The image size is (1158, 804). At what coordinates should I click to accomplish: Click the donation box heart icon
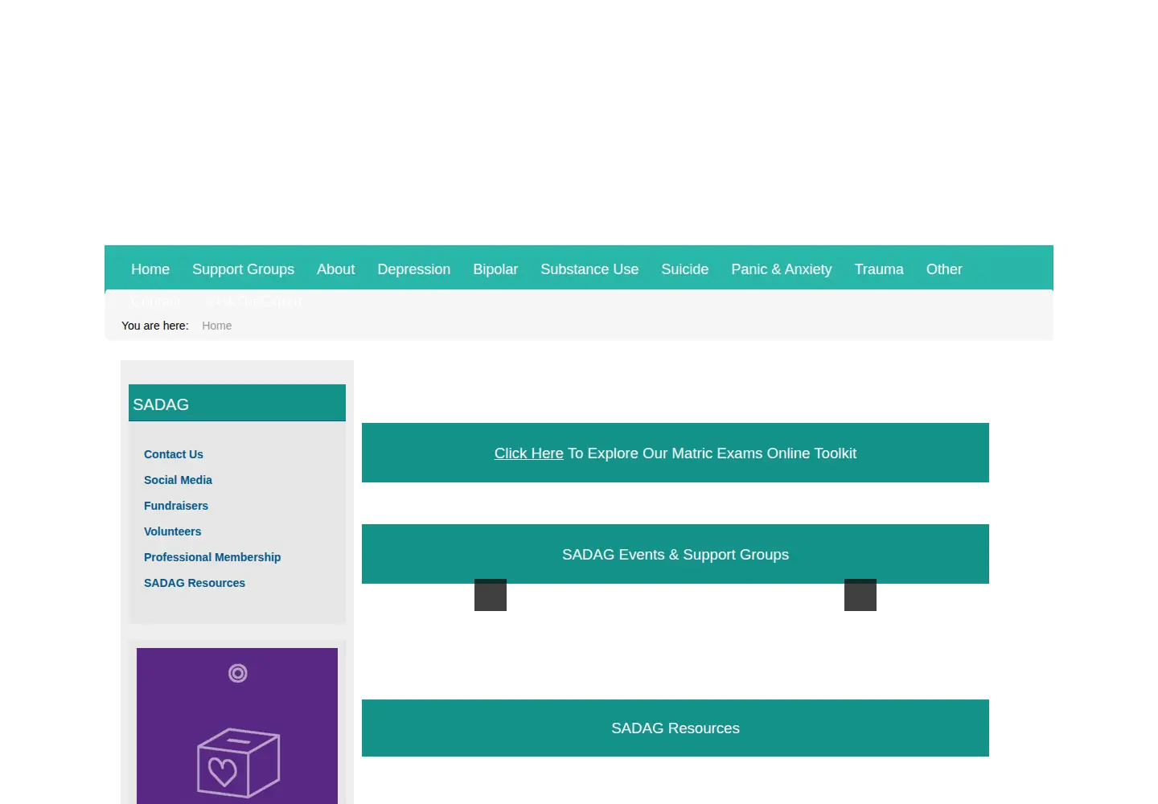point(238,763)
